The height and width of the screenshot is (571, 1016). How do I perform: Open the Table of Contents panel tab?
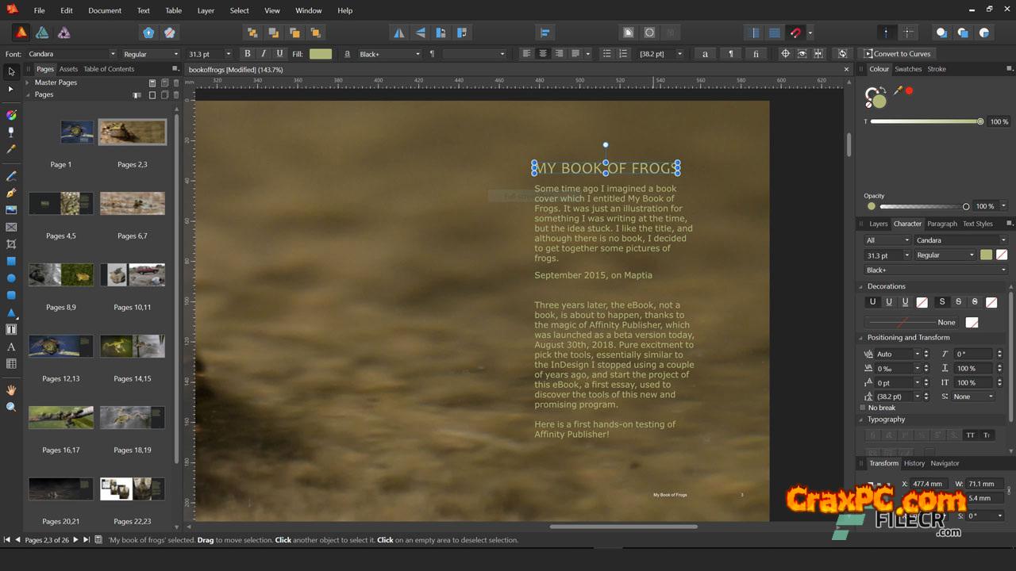(109, 69)
